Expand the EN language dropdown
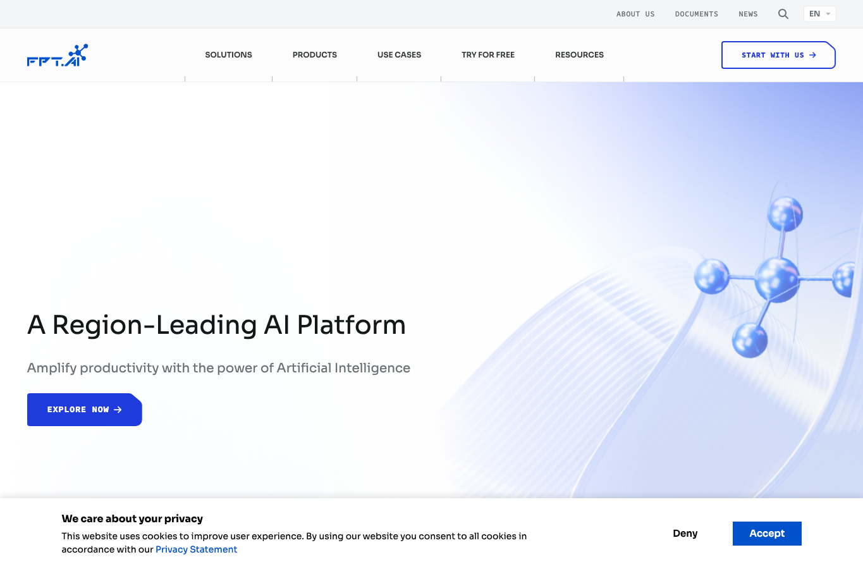This screenshot has height=569, width=863. click(819, 14)
